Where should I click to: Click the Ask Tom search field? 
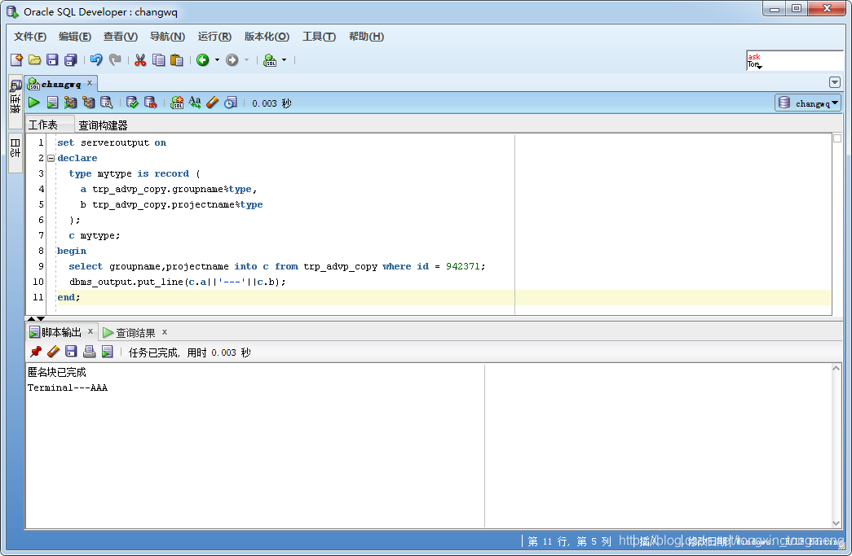794,60
